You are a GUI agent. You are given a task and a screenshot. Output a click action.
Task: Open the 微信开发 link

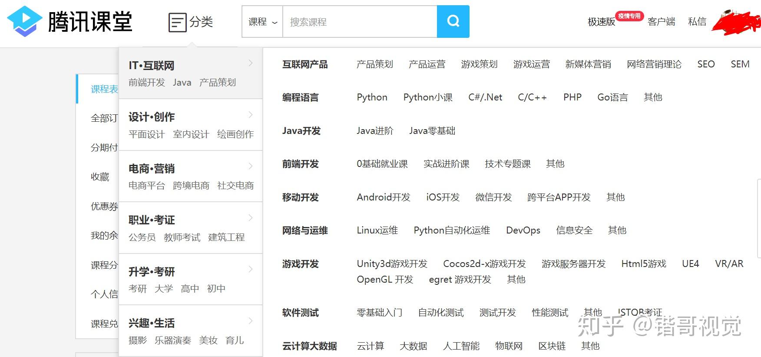(x=493, y=197)
